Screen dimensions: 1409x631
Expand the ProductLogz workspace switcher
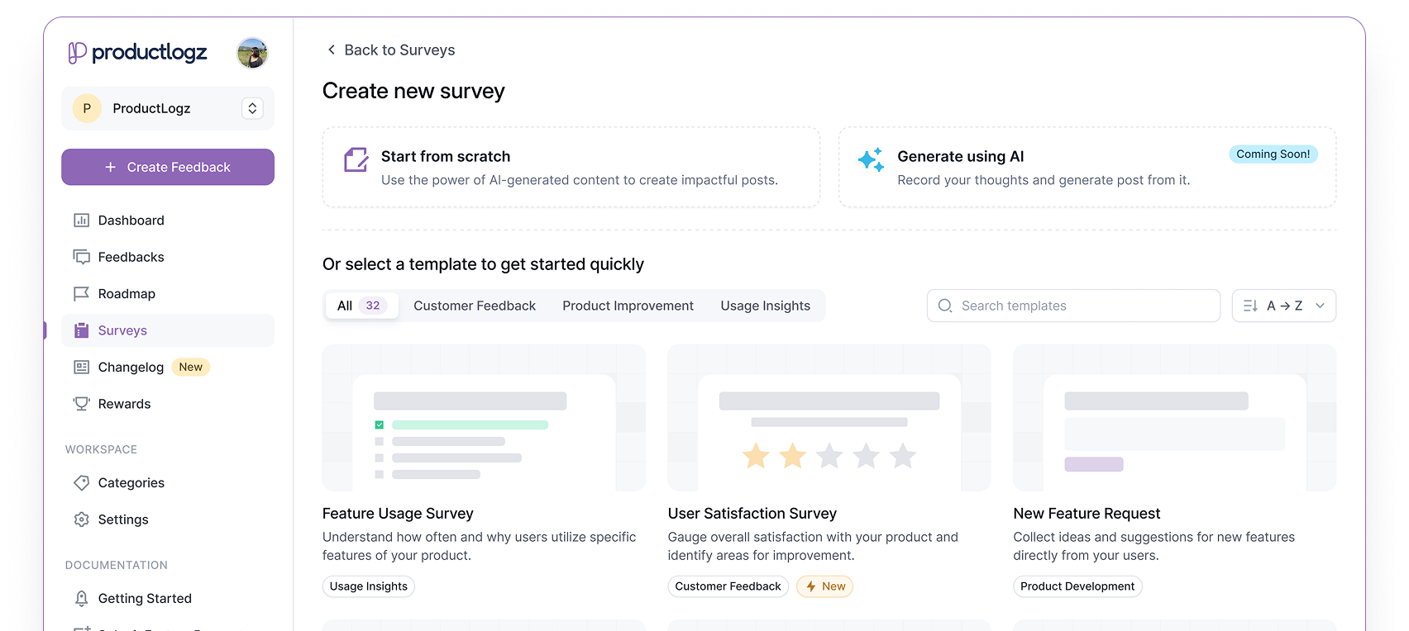pos(252,108)
